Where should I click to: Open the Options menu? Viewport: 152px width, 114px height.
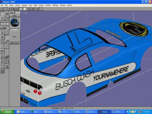pos(24,5)
